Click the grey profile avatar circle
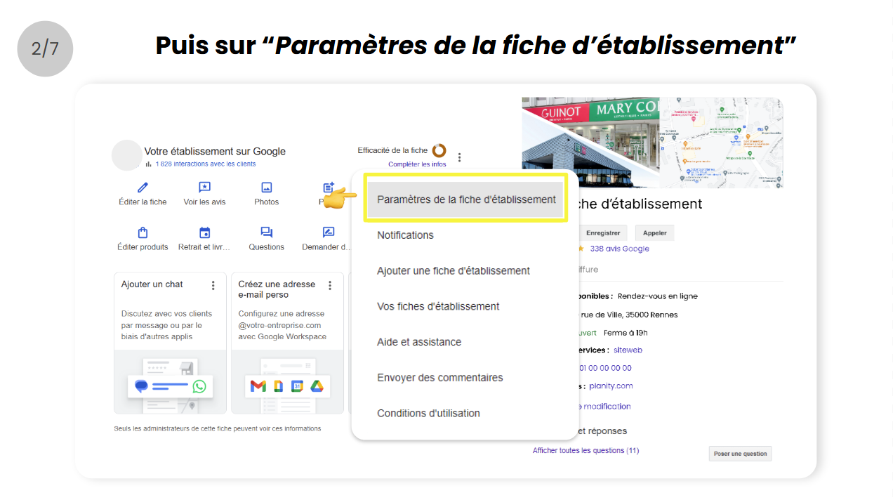This screenshot has width=893, height=500. (127, 155)
